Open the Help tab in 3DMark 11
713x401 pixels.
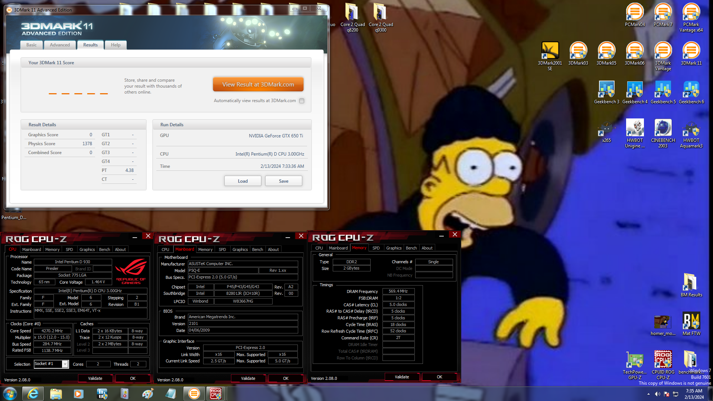pos(115,45)
